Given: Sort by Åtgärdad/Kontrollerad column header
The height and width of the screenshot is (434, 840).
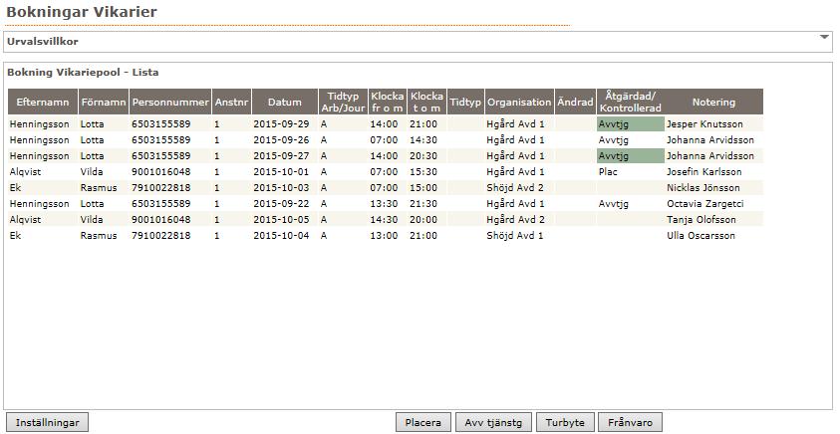Looking at the screenshot, I should 631,102.
